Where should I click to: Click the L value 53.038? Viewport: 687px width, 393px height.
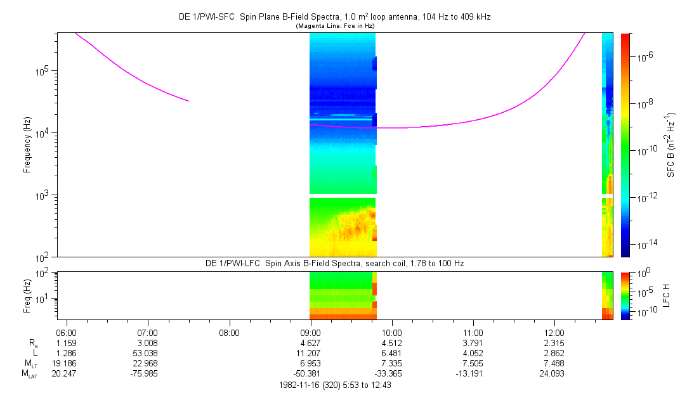tap(147, 353)
